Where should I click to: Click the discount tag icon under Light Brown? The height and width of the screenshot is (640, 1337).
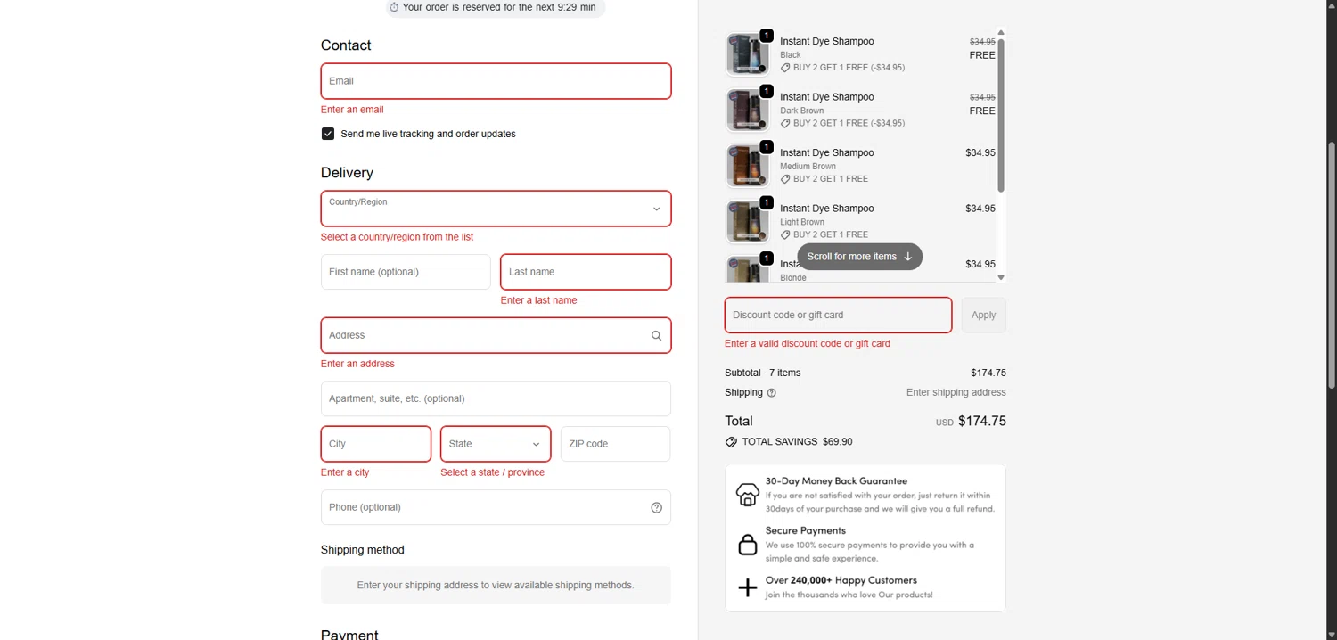click(x=785, y=235)
